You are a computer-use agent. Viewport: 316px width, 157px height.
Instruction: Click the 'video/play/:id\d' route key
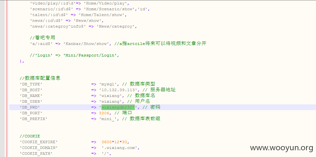pyautogui.click(x=53, y=3)
